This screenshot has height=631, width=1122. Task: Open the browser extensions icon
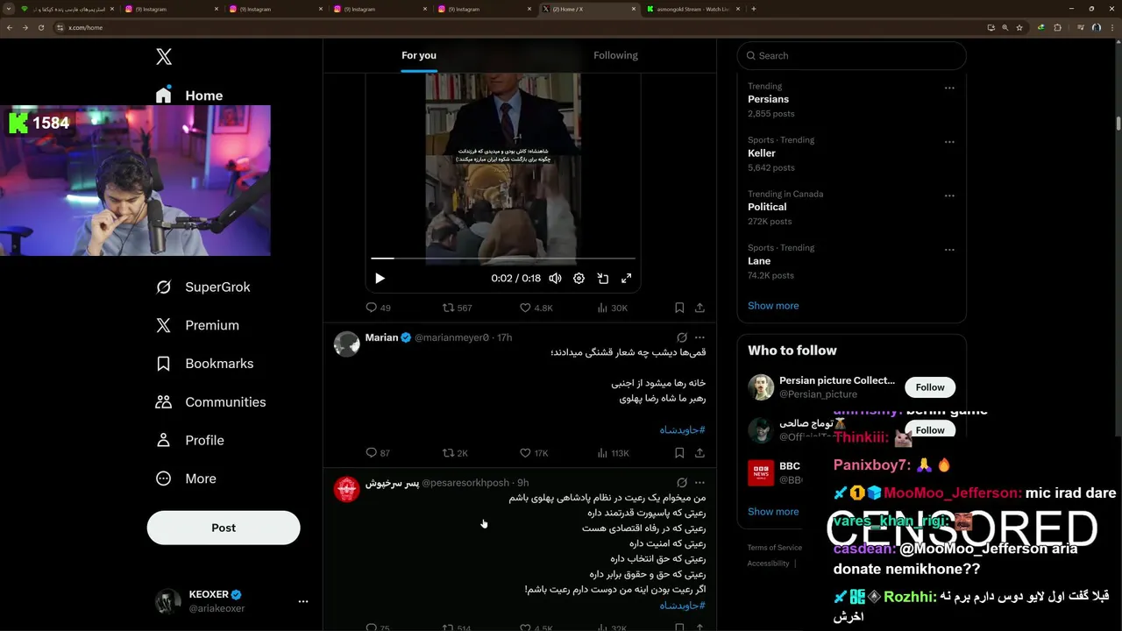[1057, 27]
